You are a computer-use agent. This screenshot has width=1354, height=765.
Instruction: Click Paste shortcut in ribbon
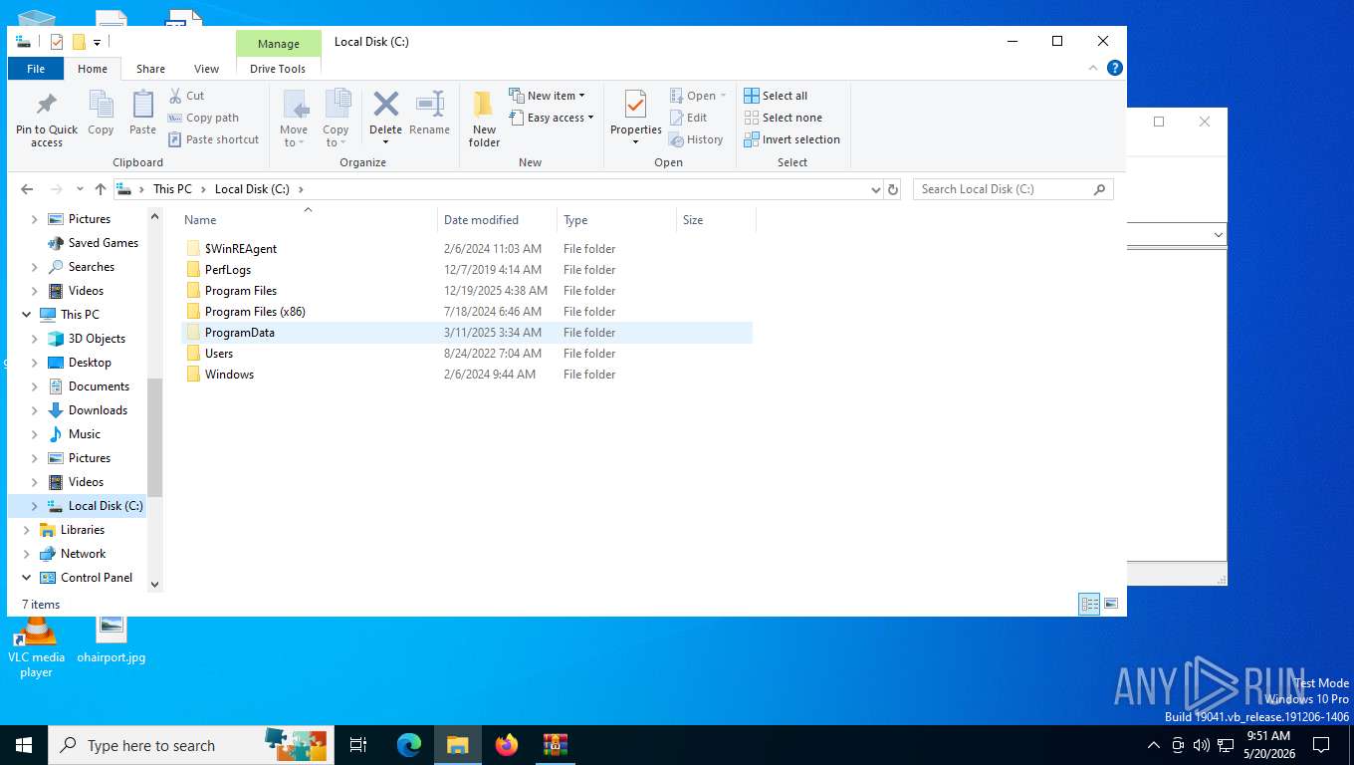[x=214, y=139]
